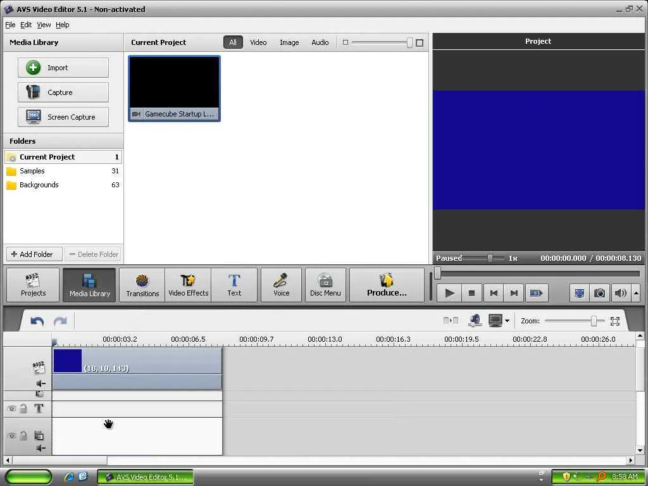The width and height of the screenshot is (648, 486).
Task: Click the timeline playhead marker
Action: (54, 342)
